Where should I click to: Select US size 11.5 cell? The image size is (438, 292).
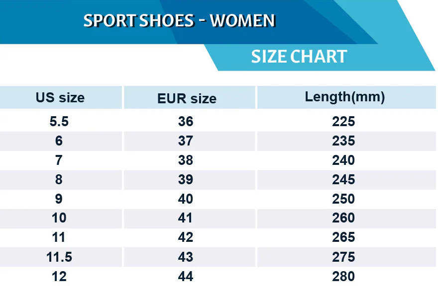(59, 257)
